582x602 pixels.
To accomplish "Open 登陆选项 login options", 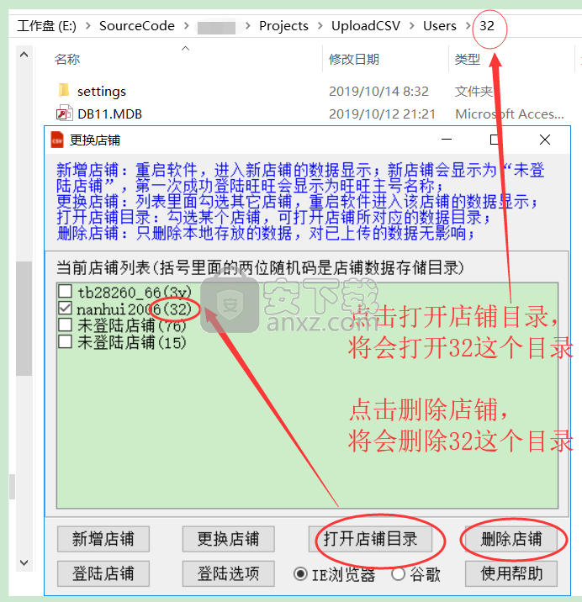I will (x=228, y=573).
